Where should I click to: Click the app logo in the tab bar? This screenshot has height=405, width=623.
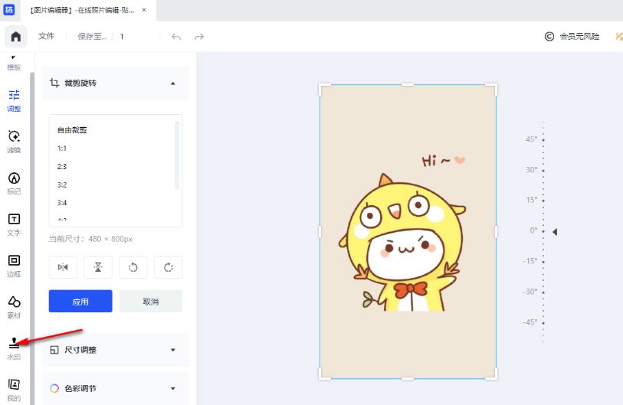pyautogui.click(x=8, y=10)
